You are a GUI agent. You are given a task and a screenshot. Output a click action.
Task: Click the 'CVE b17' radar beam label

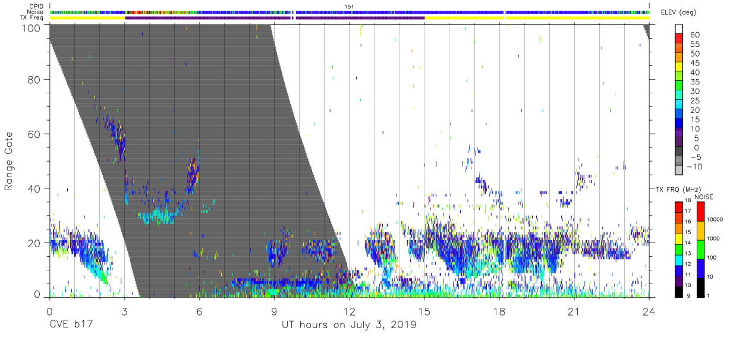[x=70, y=325]
